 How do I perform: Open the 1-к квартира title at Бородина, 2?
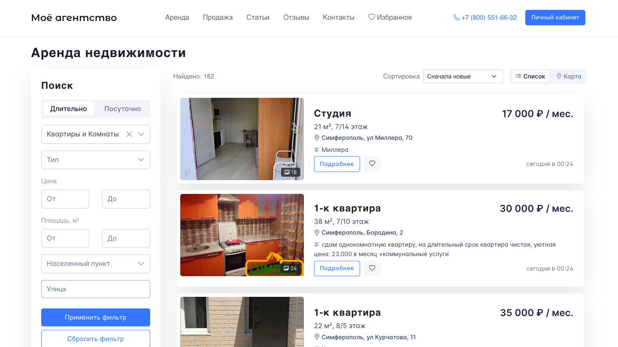(348, 208)
